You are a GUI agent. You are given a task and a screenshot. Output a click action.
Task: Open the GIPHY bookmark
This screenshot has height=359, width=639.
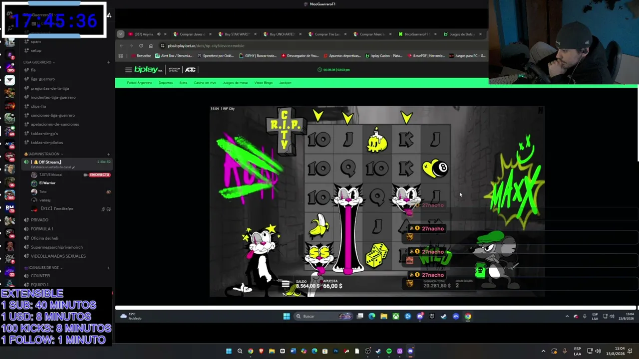(x=258, y=56)
